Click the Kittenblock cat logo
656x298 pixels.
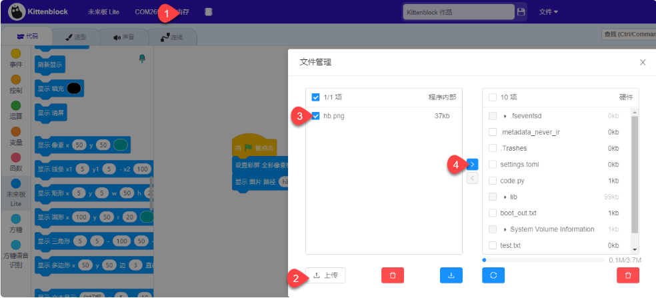(x=17, y=12)
